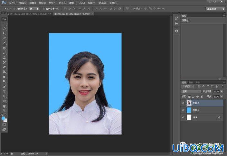Toggle visibility of the 背景 layer

pos(183,117)
